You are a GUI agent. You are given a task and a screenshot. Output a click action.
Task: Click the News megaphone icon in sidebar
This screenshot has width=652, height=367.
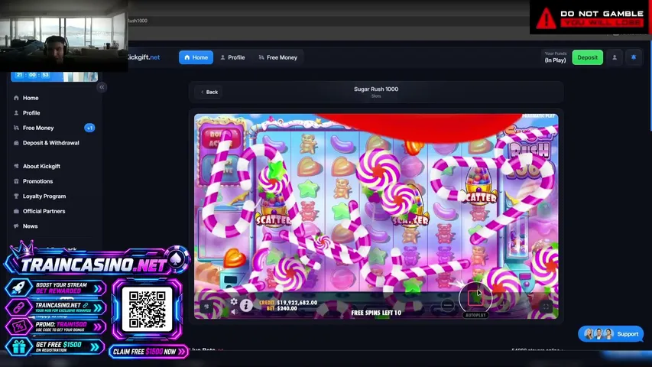pos(16,226)
